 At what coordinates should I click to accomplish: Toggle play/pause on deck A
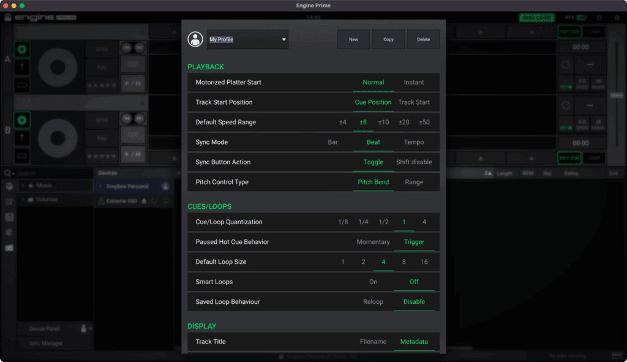tap(133, 83)
